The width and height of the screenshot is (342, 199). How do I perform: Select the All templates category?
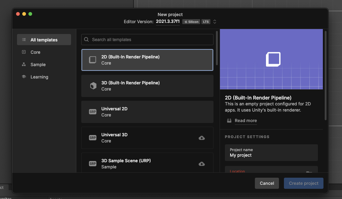[x=44, y=40]
